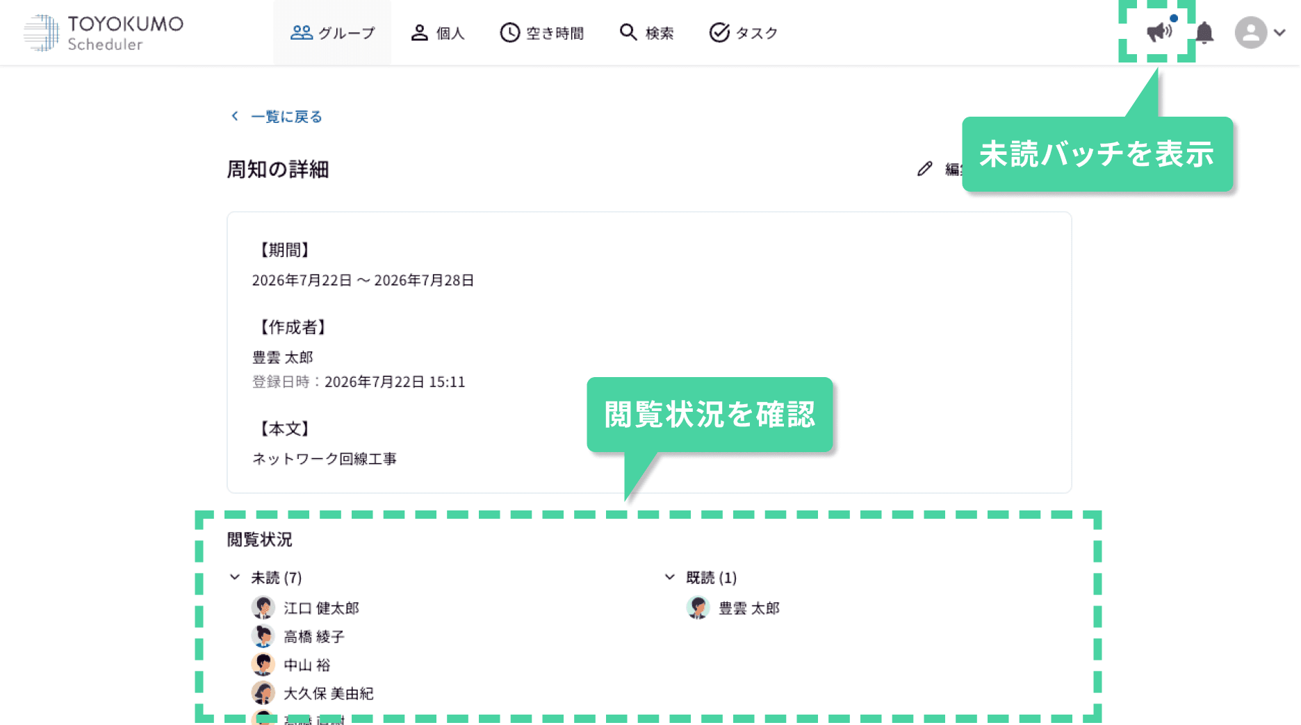The width and height of the screenshot is (1301, 725).
Task: Switch to the 個人 tab
Action: [x=438, y=33]
